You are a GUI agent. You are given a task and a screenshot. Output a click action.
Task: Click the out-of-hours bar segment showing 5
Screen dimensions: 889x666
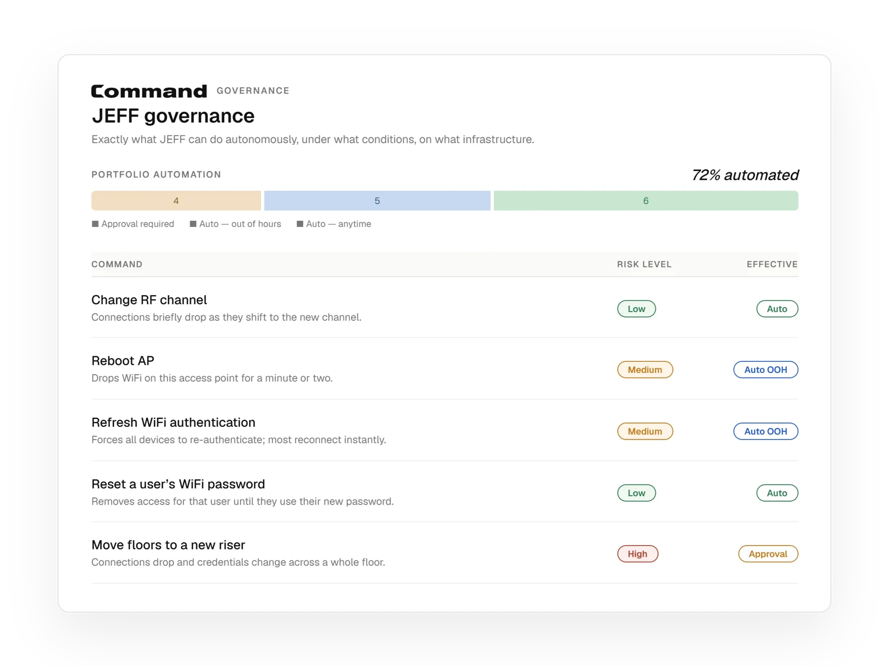pos(377,200)
